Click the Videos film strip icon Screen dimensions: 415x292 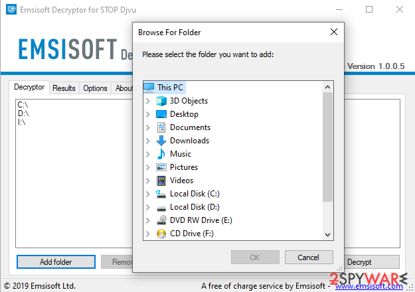pos(161,181)
